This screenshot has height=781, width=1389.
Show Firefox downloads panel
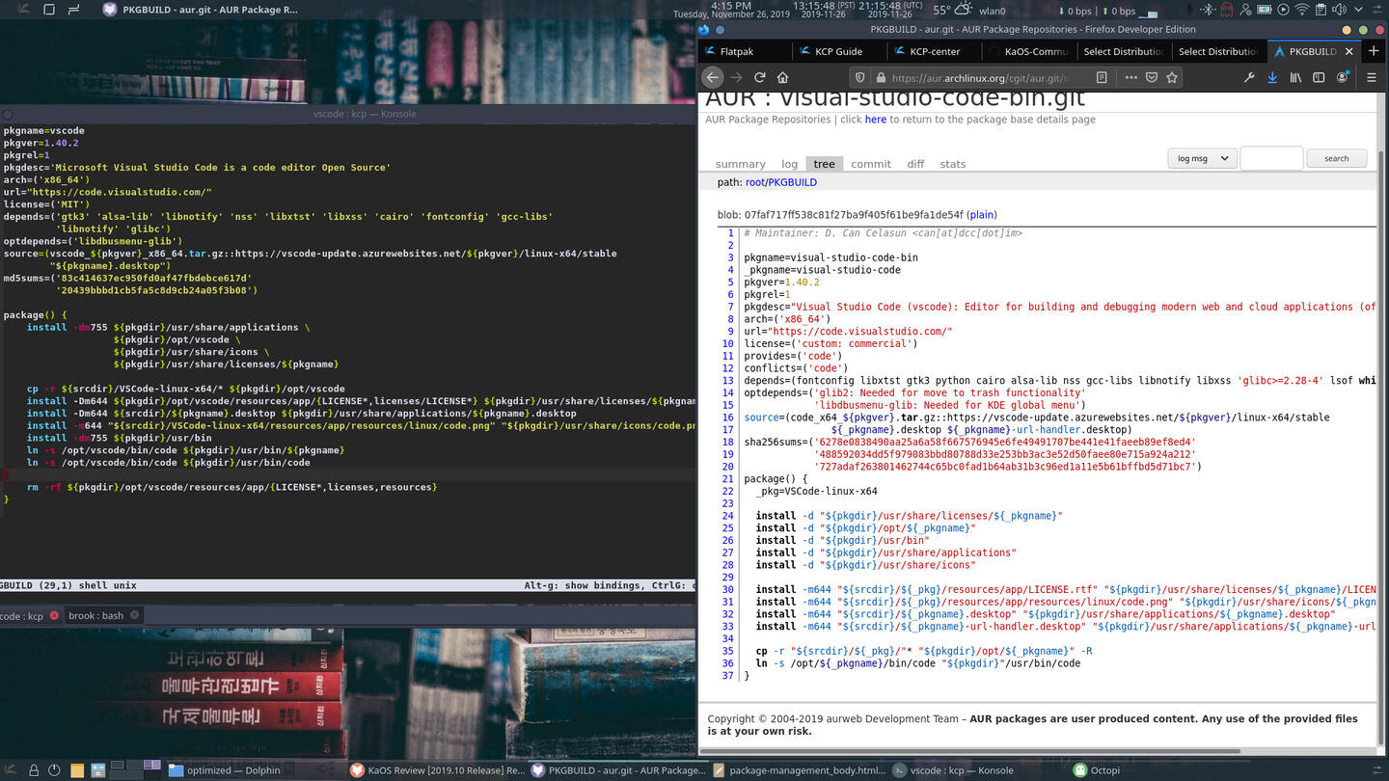(x=1272, y=77)
